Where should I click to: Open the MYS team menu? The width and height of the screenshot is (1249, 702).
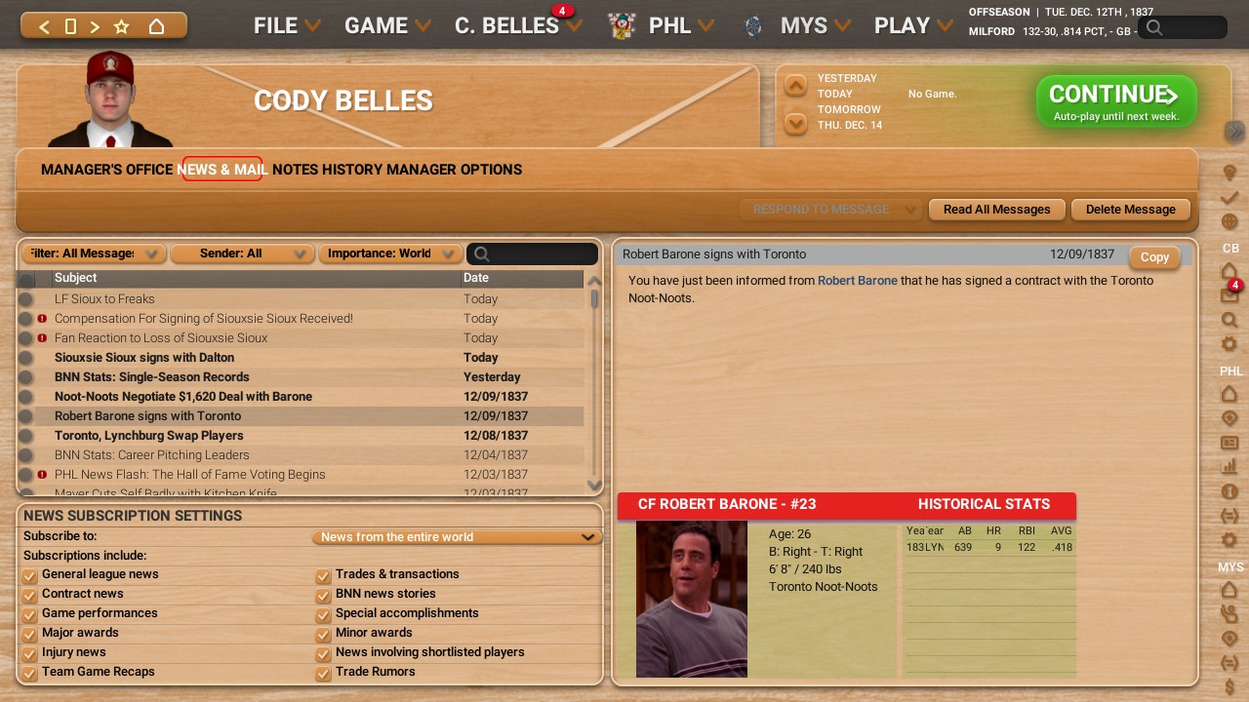point(815,25)
